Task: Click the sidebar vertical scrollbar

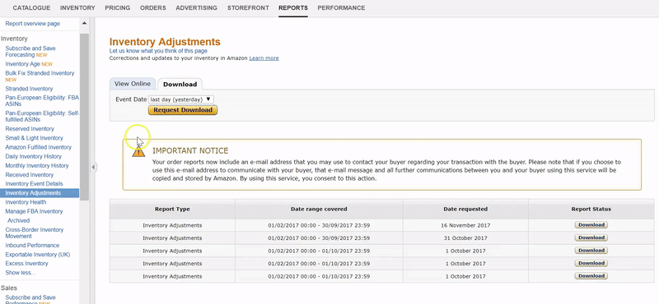Action: point(85,117)
